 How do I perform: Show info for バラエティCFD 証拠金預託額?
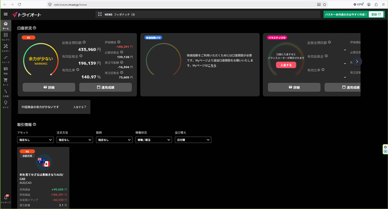pos(329,42)
